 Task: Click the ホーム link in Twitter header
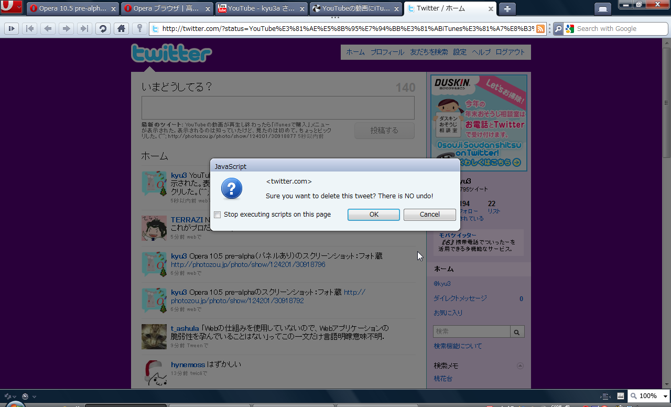coord(355,52)
